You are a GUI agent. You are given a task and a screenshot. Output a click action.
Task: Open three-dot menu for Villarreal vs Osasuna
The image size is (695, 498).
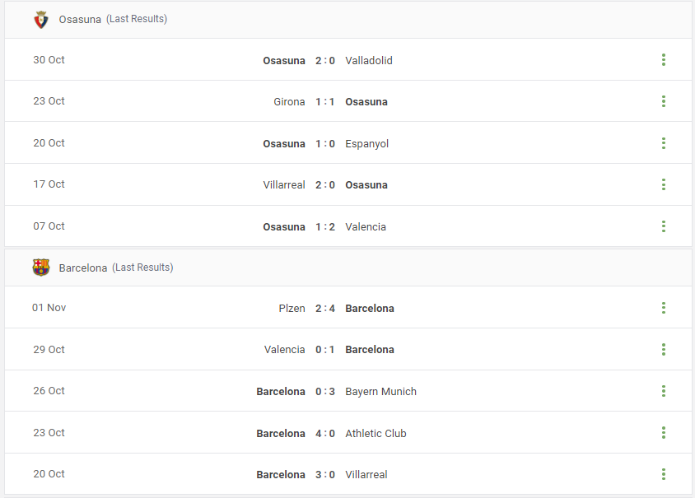click(664, 184)
